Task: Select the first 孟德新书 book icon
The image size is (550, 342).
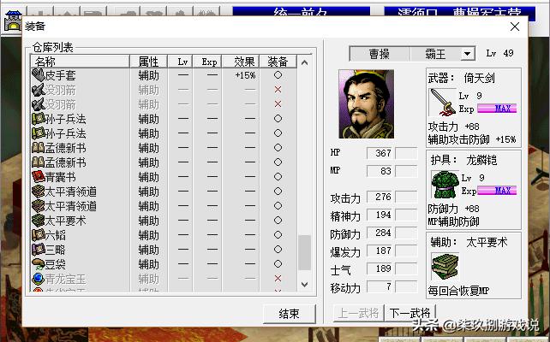Action: click(38, 148)
